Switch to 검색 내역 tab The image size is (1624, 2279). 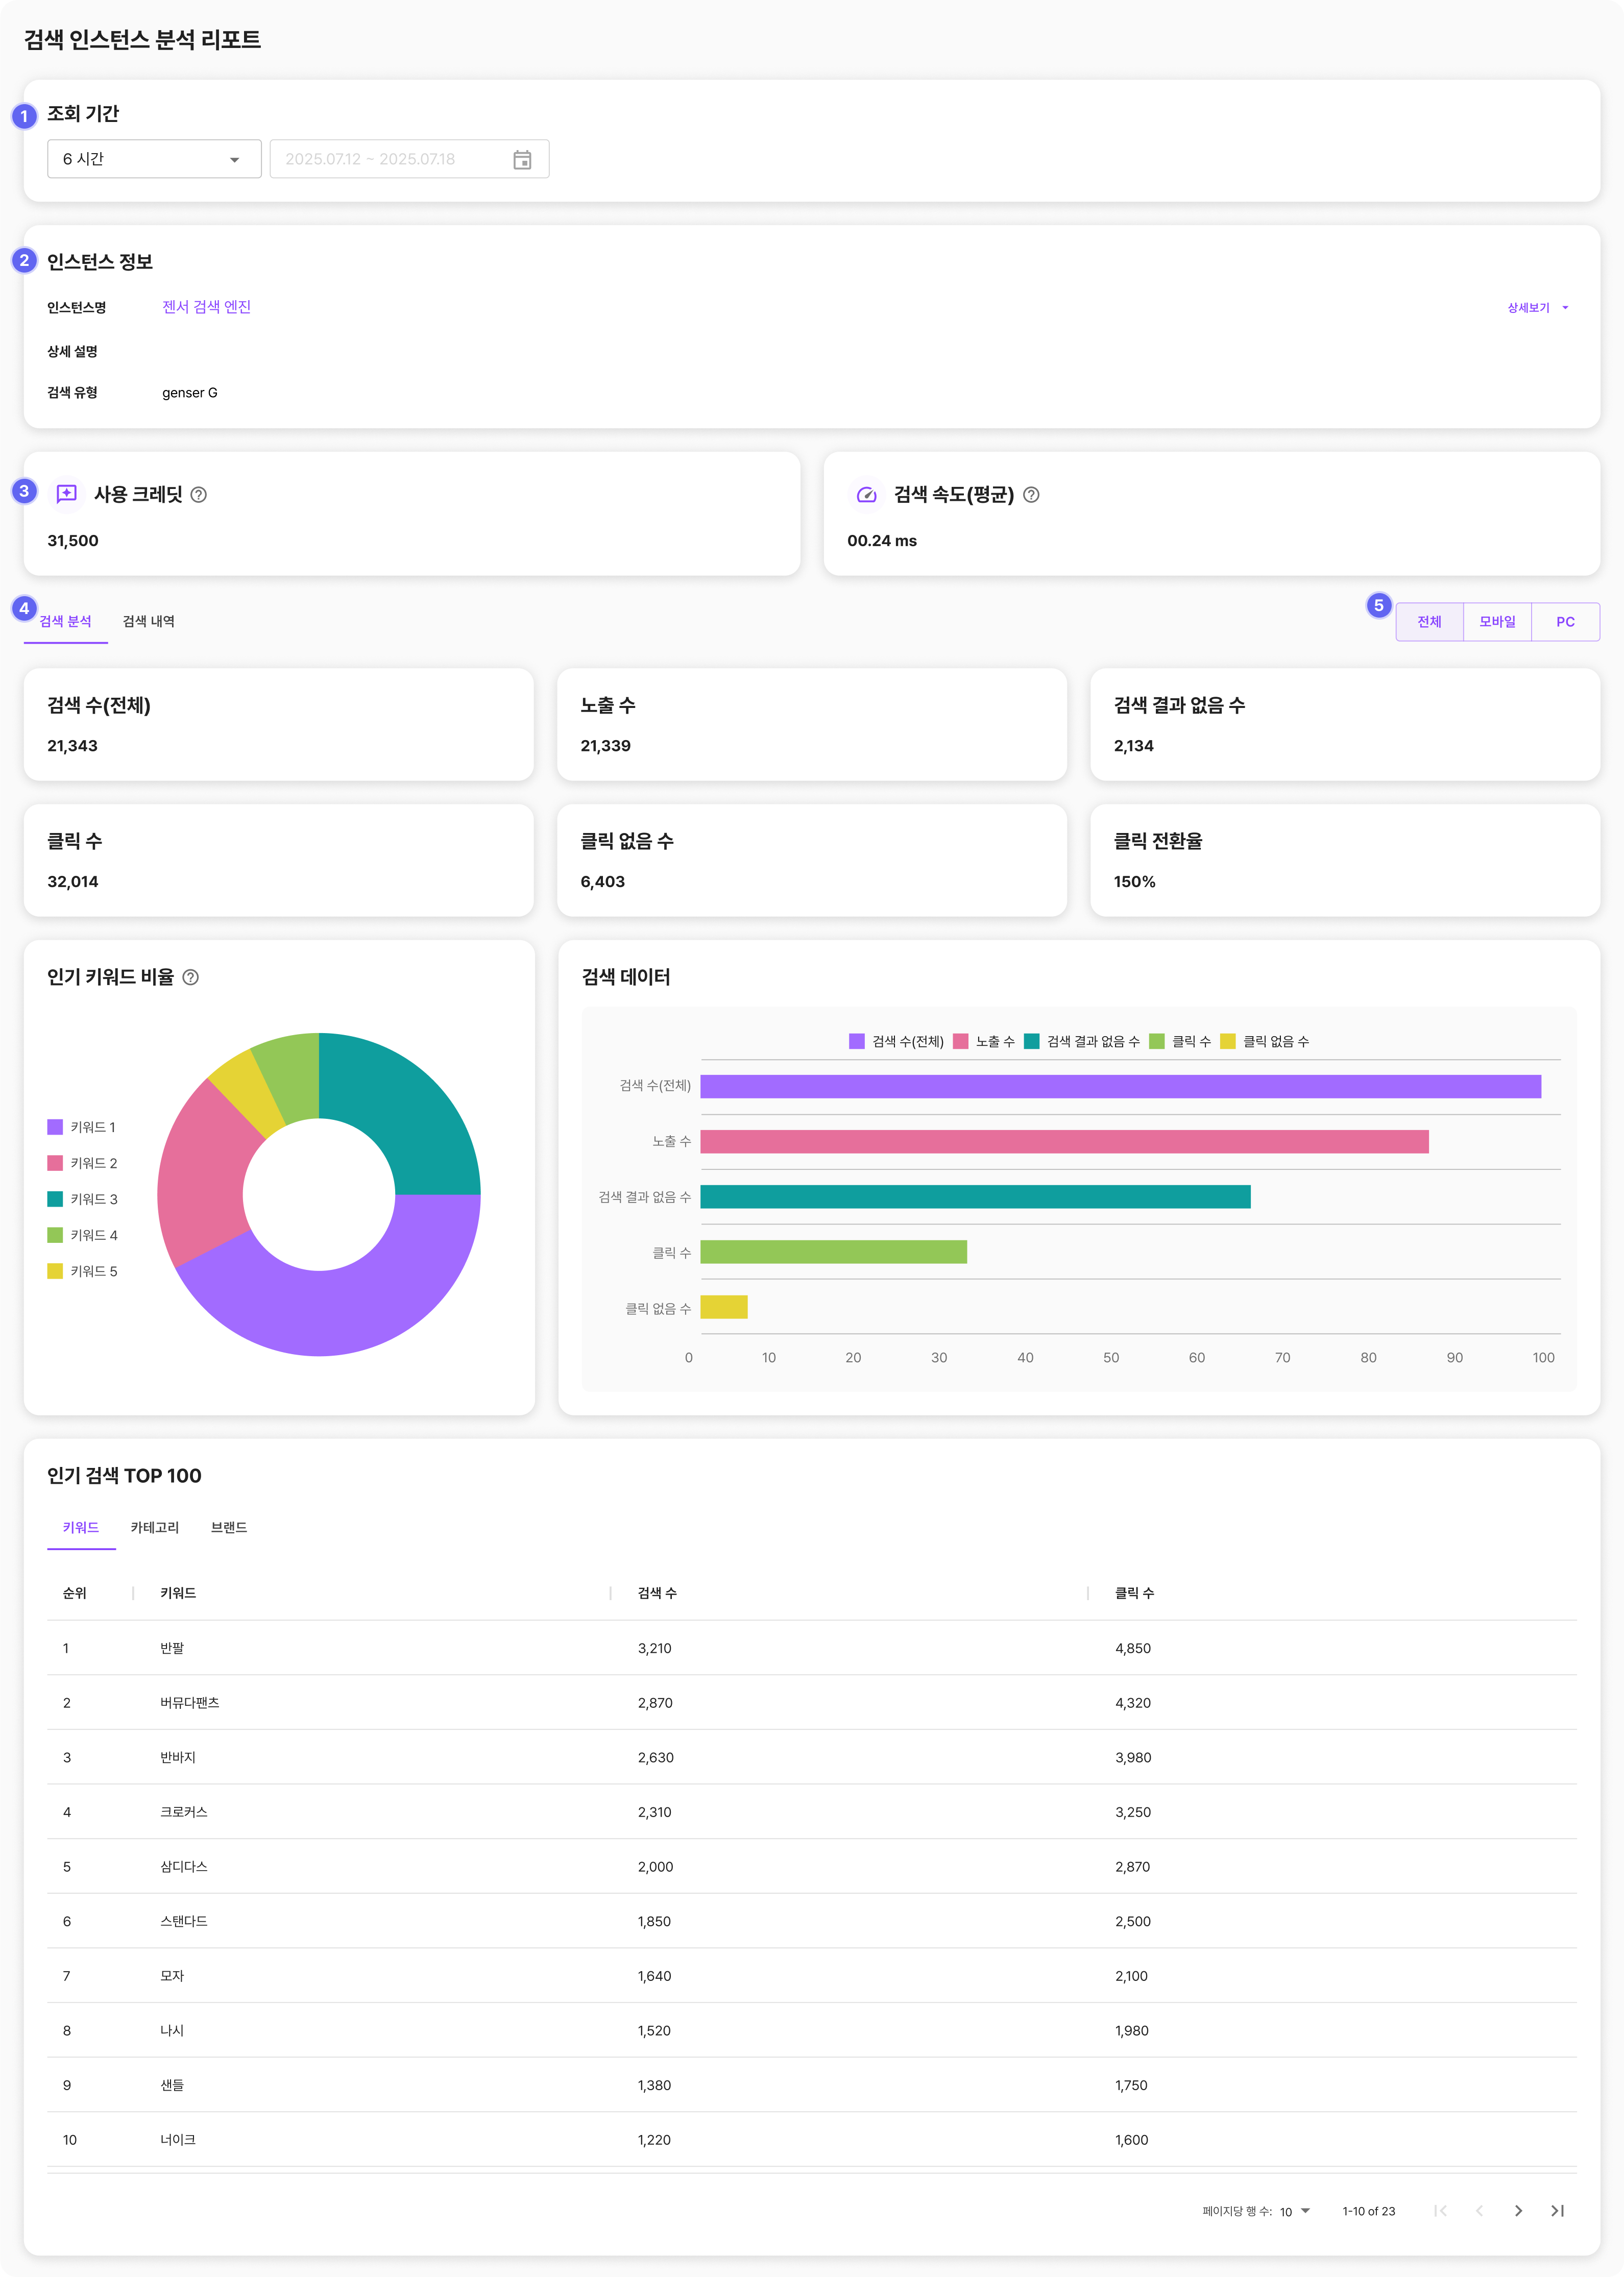pos(149,622)
